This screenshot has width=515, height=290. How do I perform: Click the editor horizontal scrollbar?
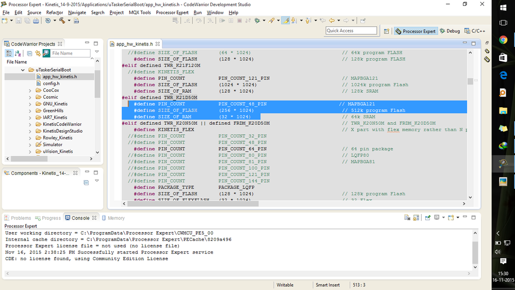point(193,204)
